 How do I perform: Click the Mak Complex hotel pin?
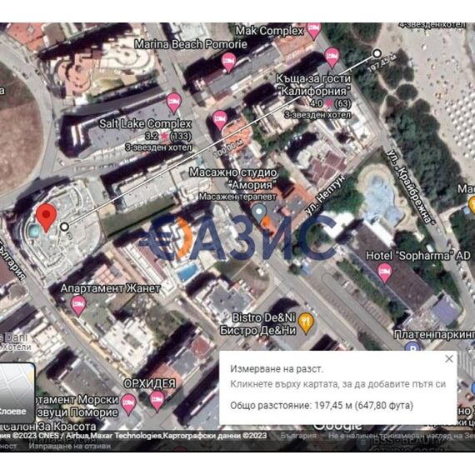pyautogui.click(x=314, y=30)
